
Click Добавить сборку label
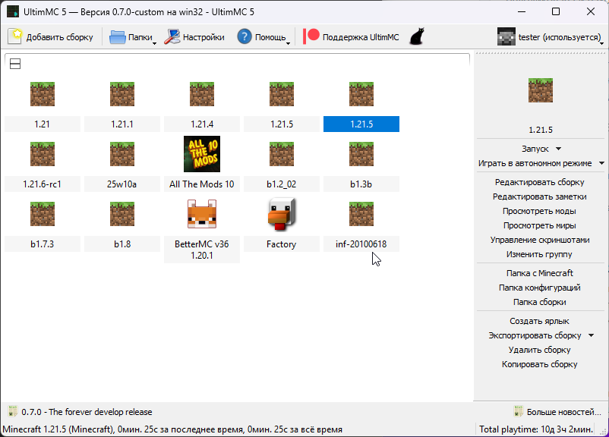(x=60, y=37)
